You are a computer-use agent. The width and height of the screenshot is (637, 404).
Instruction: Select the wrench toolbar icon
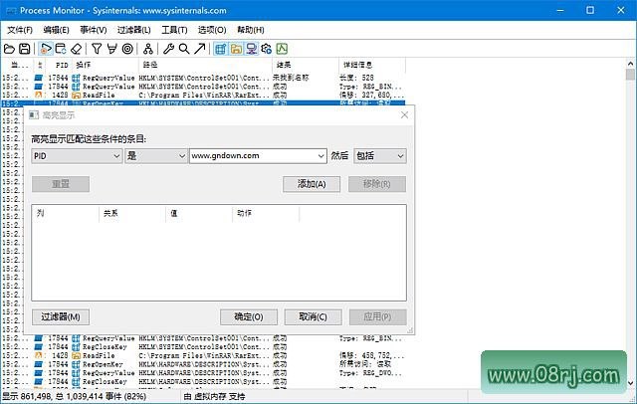[168, 49]
